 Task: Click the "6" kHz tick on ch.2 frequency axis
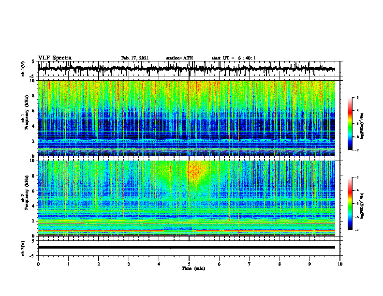33,191
